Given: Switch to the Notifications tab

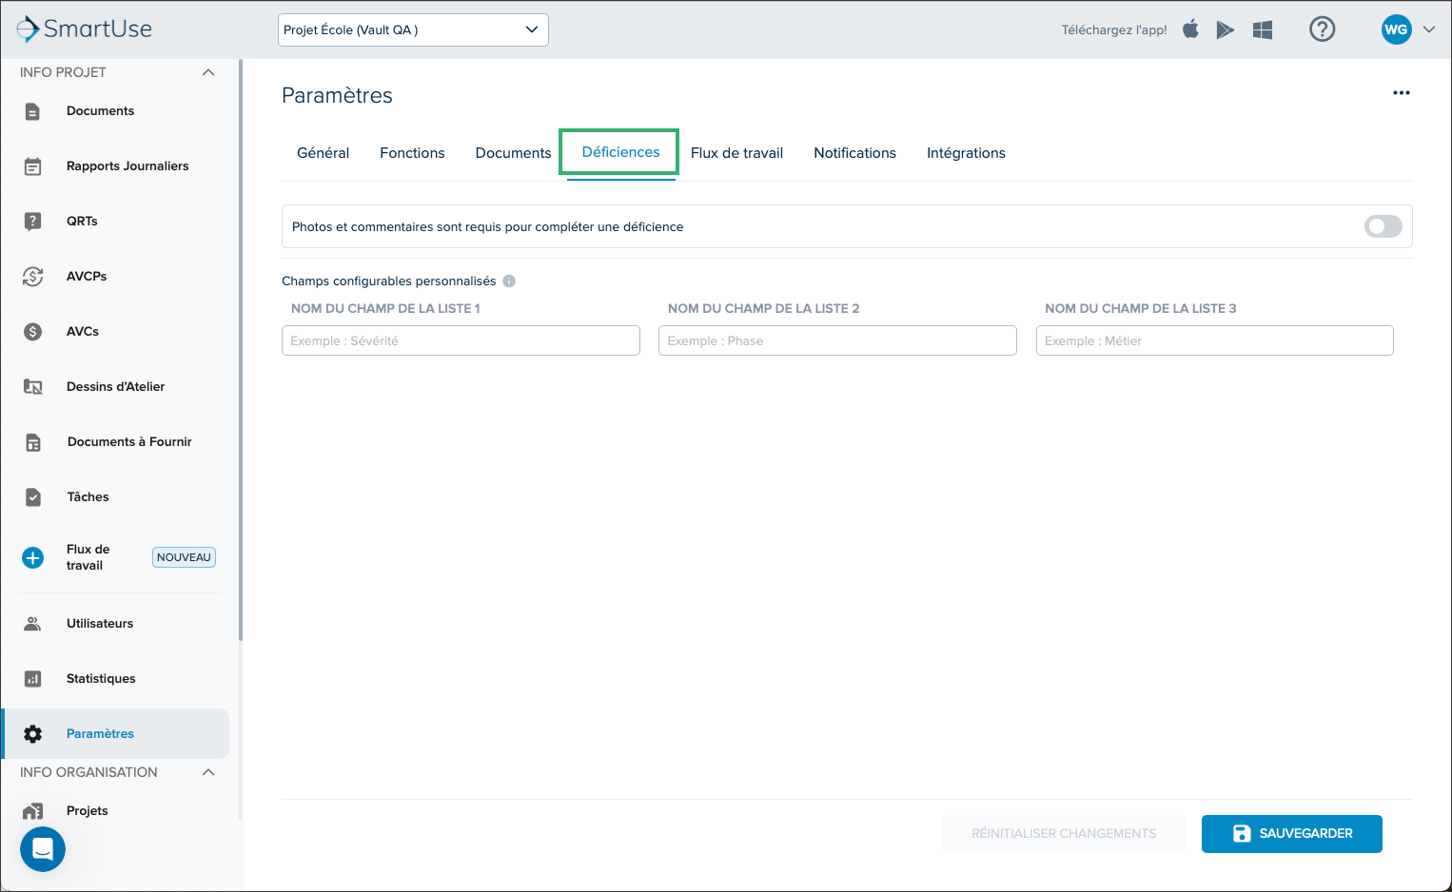Looking at the screenshot, I should point(854,153).
